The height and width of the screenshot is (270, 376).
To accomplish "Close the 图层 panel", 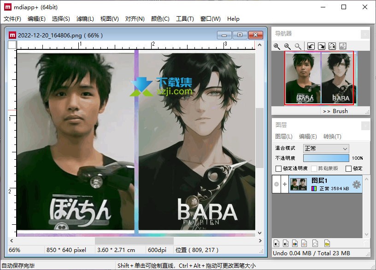I will pos(365,126).
